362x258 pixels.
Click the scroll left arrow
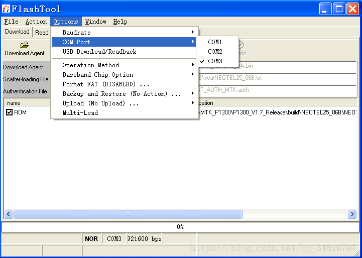(9, 214)
